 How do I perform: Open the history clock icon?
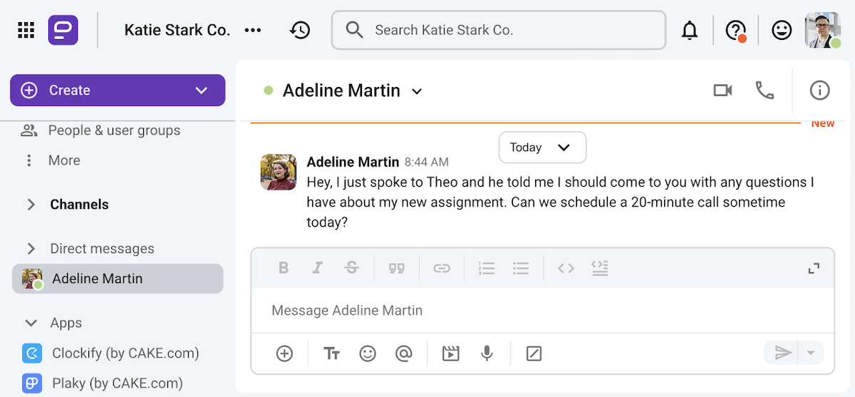tap(300, 30)
